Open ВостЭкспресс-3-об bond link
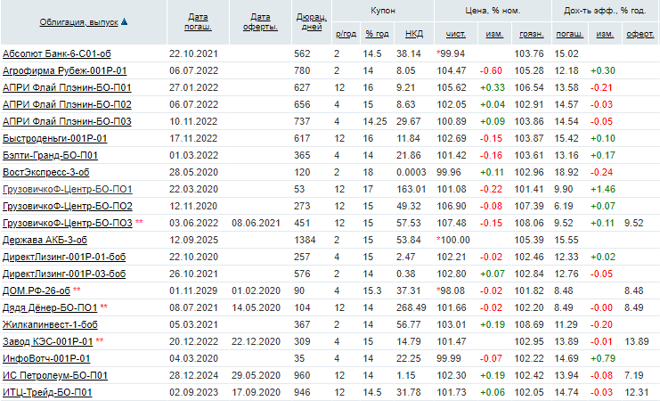 click(45, 171)
